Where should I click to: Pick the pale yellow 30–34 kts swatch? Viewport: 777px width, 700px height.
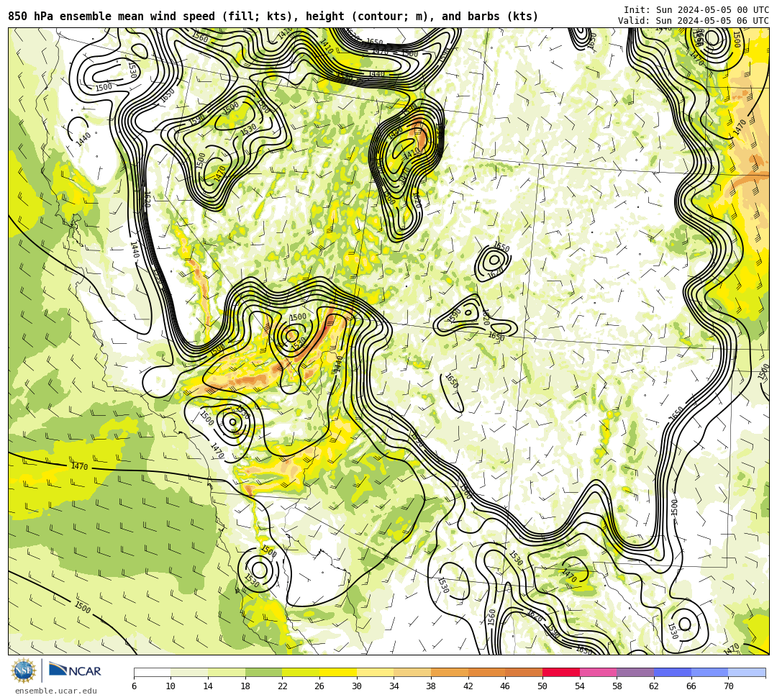tap(375, 672)
